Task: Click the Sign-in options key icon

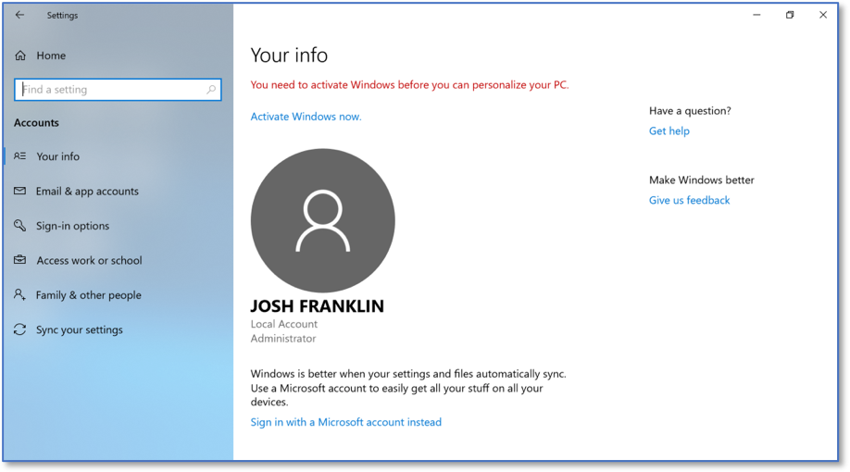Action: (20, 226)
